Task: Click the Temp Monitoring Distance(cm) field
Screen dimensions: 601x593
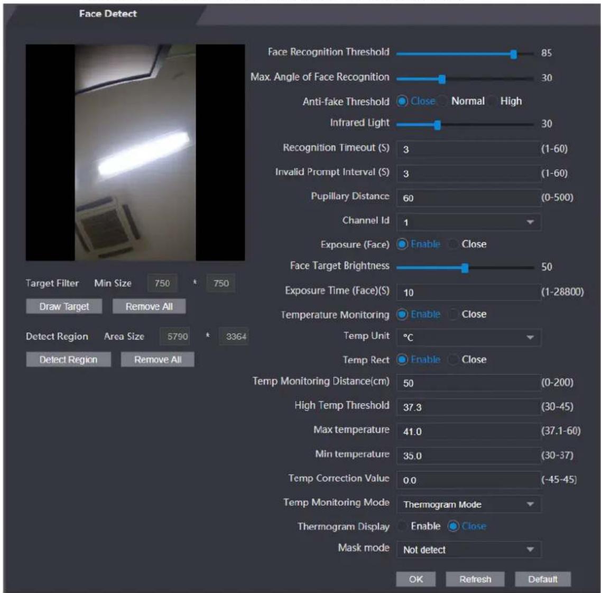Action: tap(468, 383)
